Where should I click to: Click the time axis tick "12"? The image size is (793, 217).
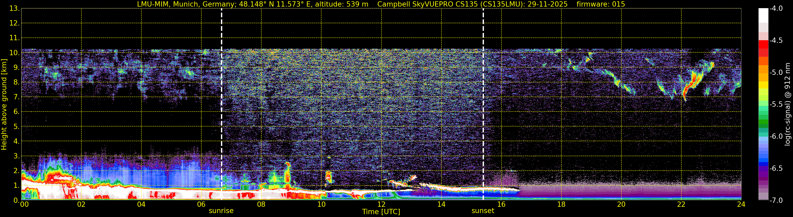point(381,204)
